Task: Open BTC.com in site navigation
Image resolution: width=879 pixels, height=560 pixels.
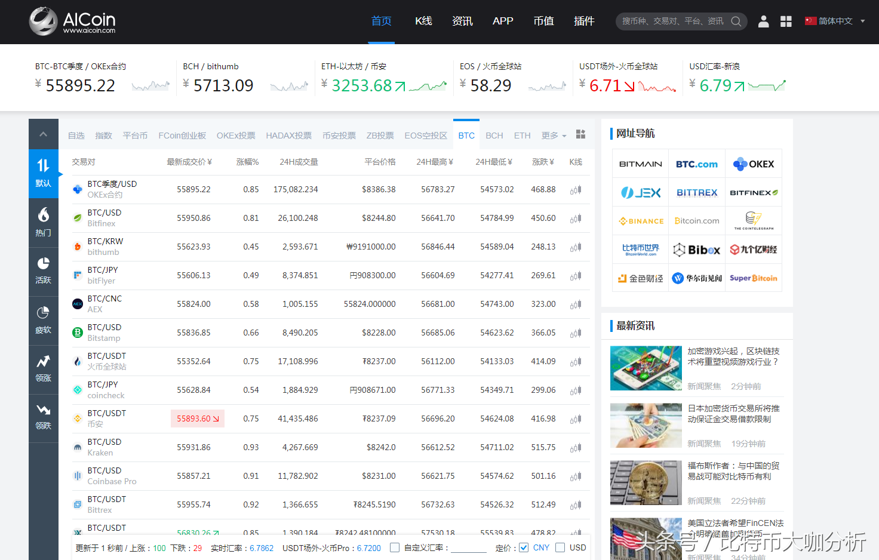Action: 697,164
